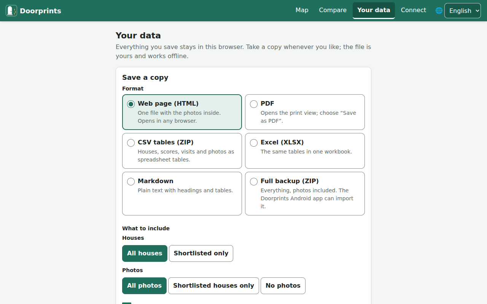The height and width of the screenshot is (304, 487).
Task: Switch to the Connect tab
Action: coord(413,10)
